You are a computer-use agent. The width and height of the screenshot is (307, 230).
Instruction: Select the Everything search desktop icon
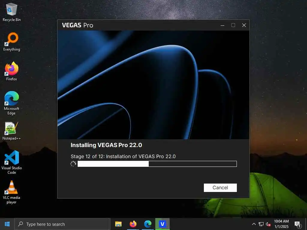tap(12, 42)
